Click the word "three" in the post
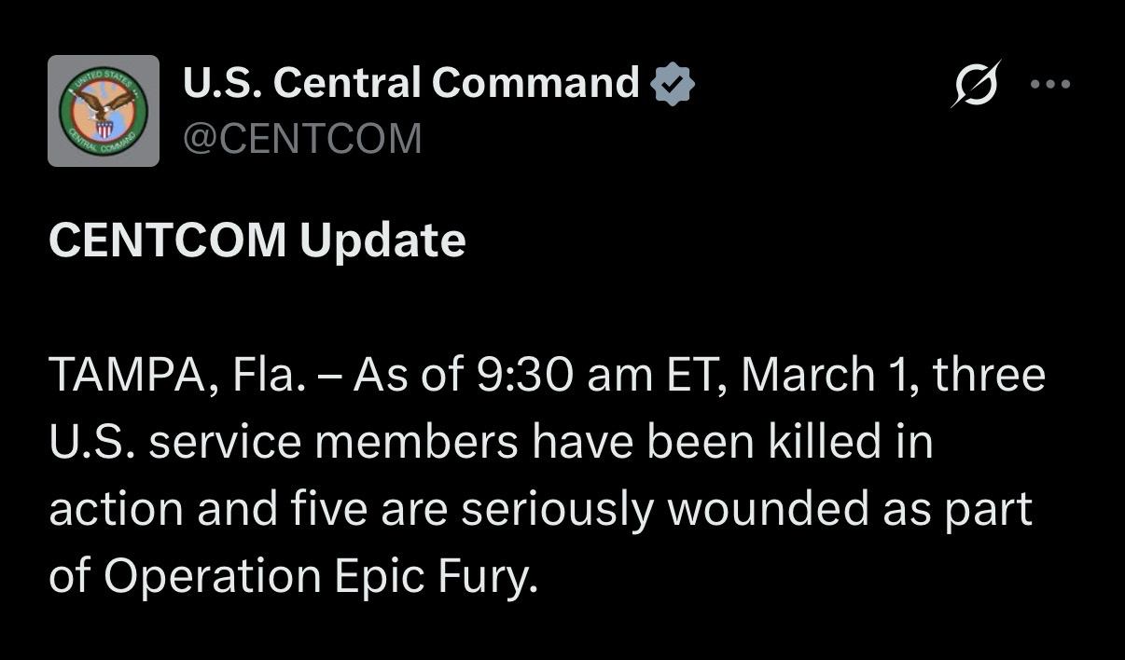1125x660 pixels. pos(989,376)
